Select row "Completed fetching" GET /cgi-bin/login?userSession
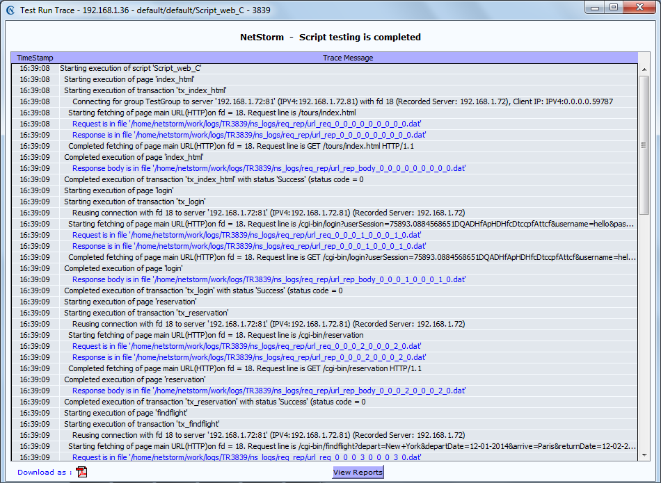 coord(325,257)
